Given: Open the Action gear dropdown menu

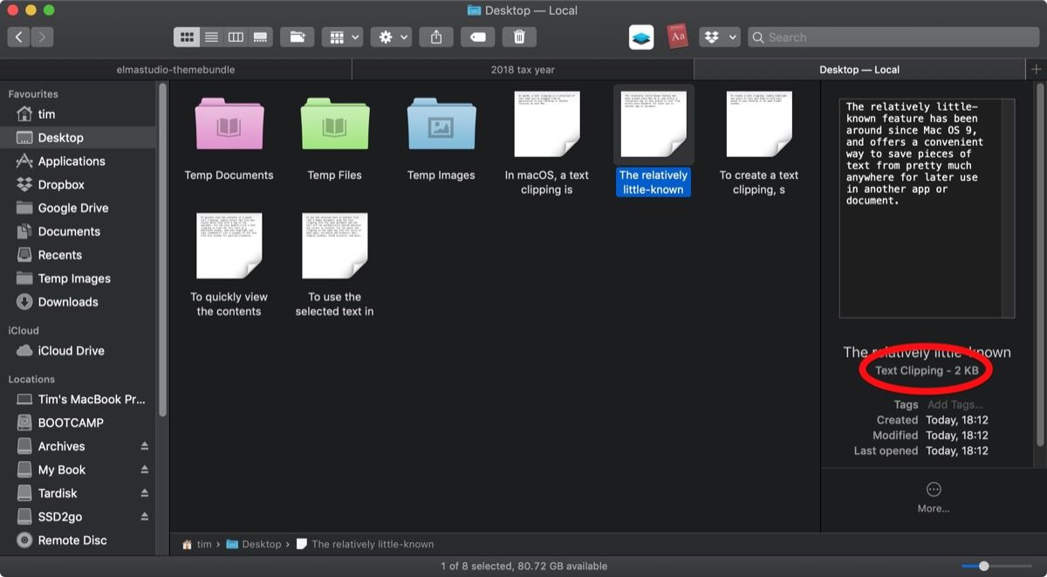Looking at the screenshot, I should click(390, 37).
